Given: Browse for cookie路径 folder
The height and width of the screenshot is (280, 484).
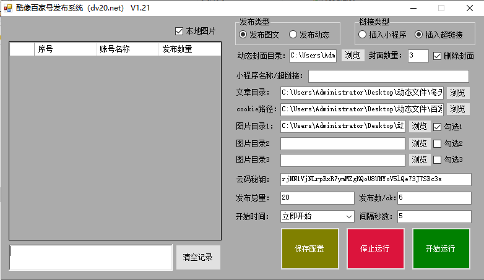Looking at the screenshot, I should (457, 109).
